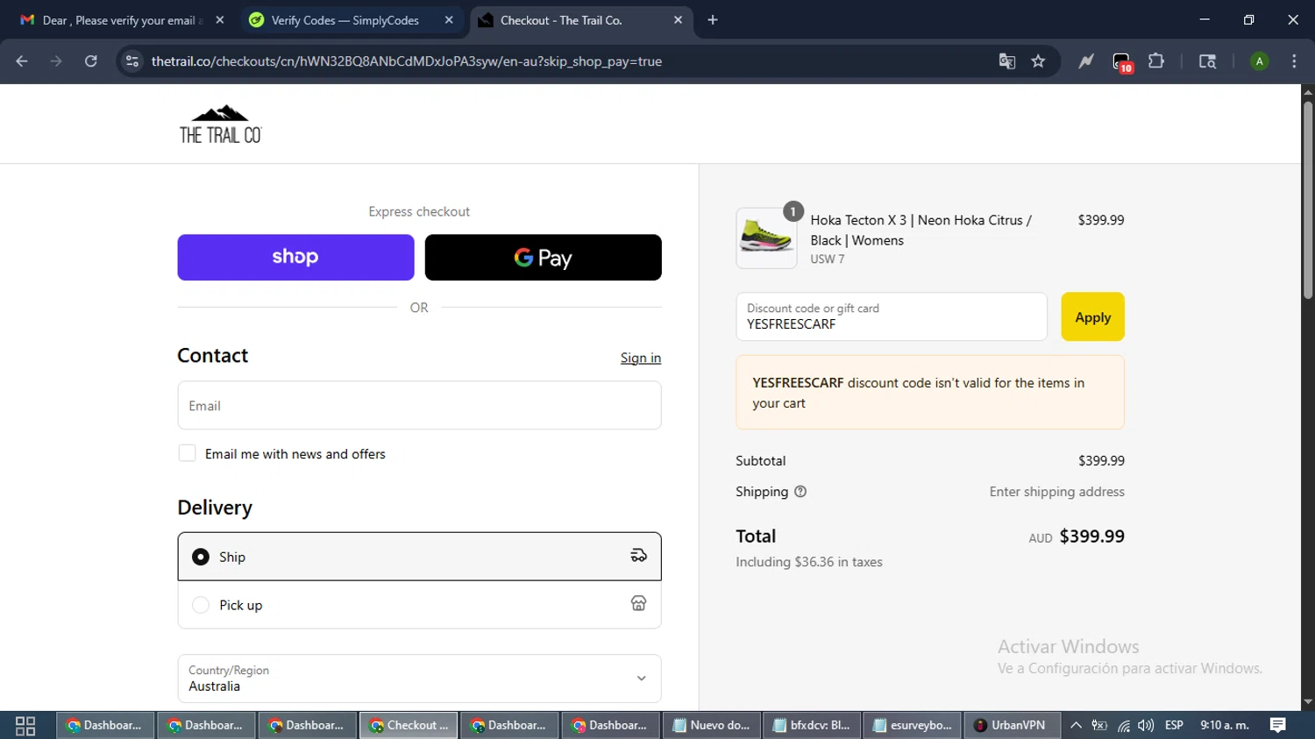Open site information icon in address bar
1315x739 pixels.
pyautogui.click(x=132, y=61)
